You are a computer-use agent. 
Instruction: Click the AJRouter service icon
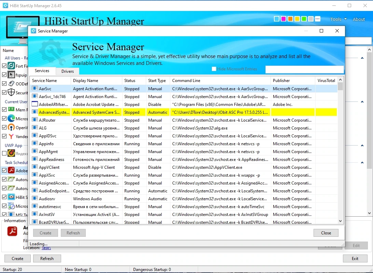[x=35, y=120]
